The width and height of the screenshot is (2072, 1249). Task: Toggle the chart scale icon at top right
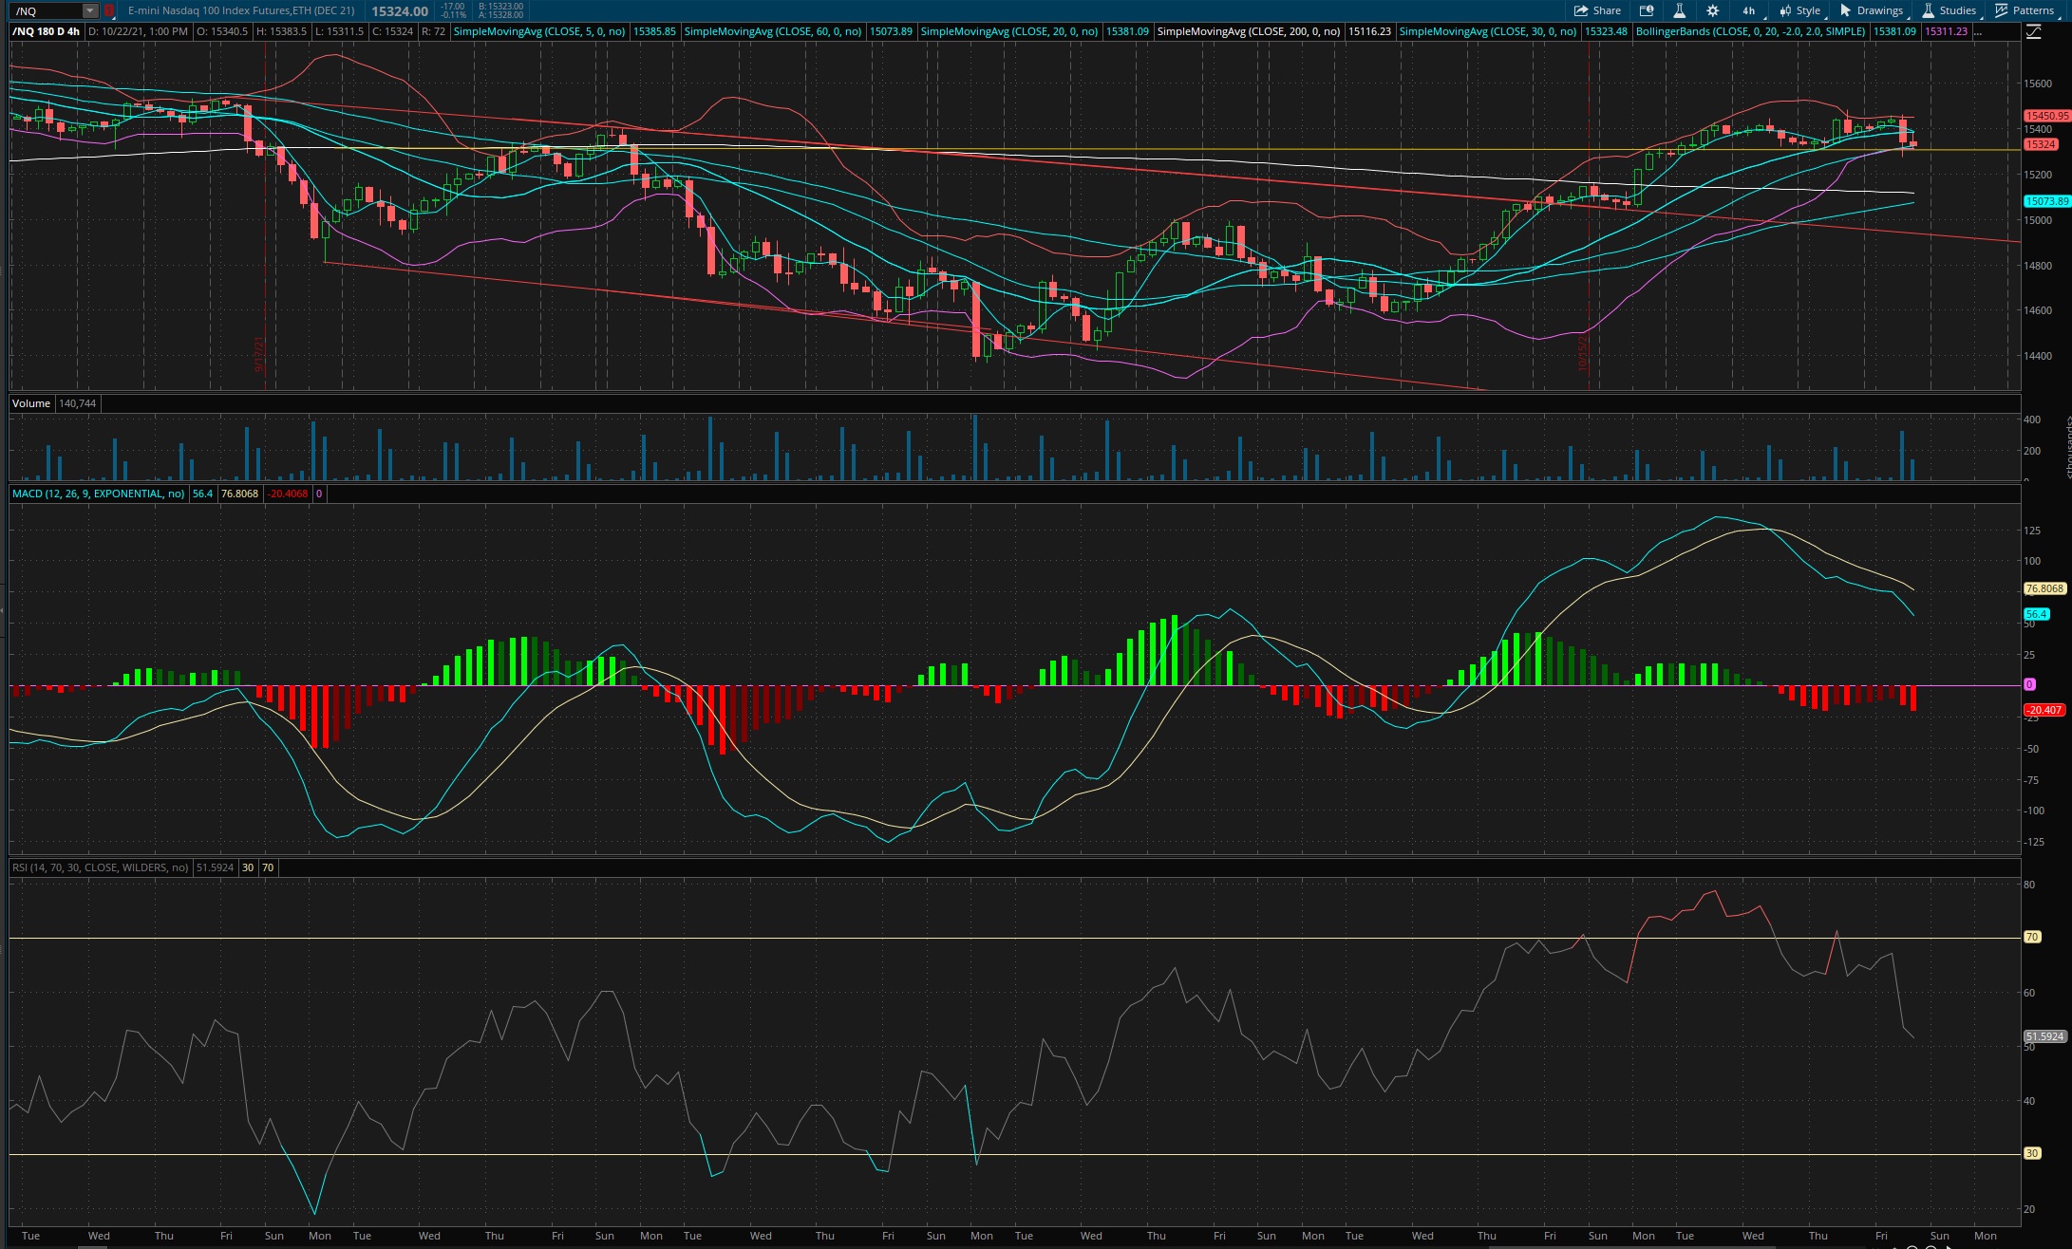point(2033,31)
